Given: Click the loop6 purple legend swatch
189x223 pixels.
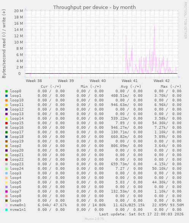Looking at the screenshot, I should (x=6, y=187).
